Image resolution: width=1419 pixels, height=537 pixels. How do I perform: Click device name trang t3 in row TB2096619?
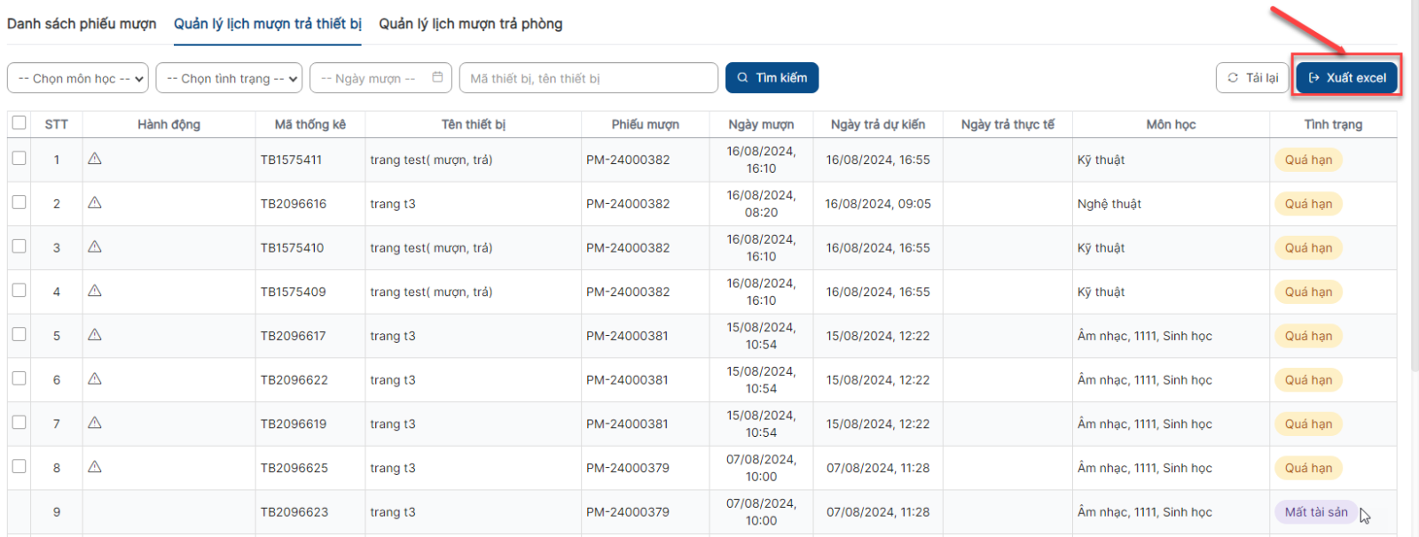tap(393, 424)
